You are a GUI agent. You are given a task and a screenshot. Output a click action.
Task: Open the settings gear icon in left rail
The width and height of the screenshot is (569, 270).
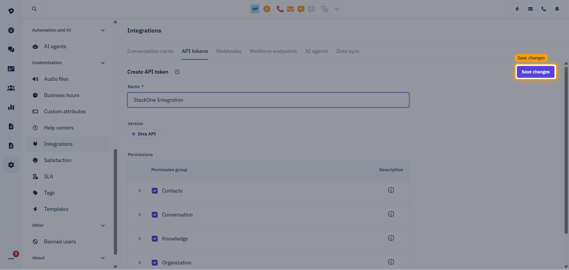(x=11, y=165)
